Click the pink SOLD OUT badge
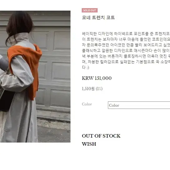170x170 pixels. coord(90,10)
